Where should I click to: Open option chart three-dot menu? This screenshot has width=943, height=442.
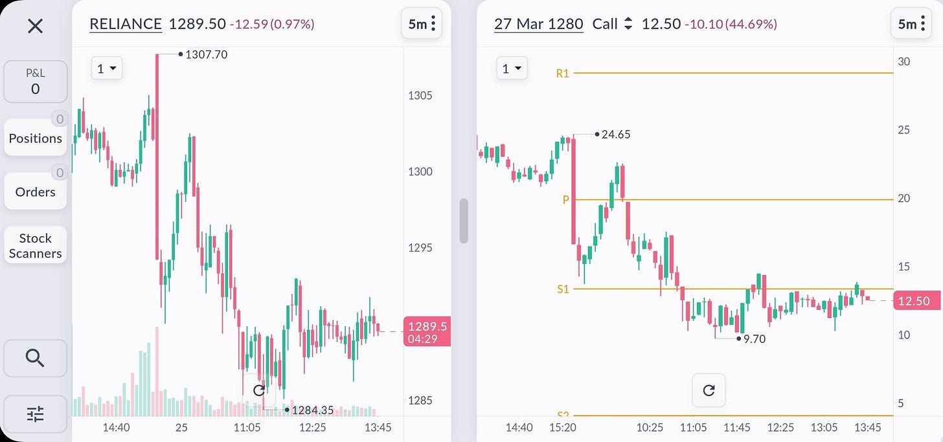point(922,25)
